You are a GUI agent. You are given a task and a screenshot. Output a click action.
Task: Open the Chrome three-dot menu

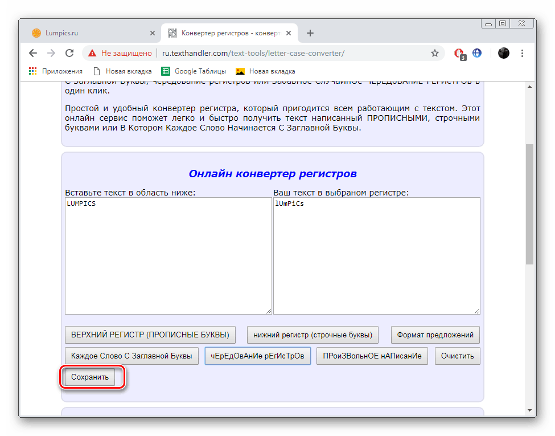click(522, 53)
